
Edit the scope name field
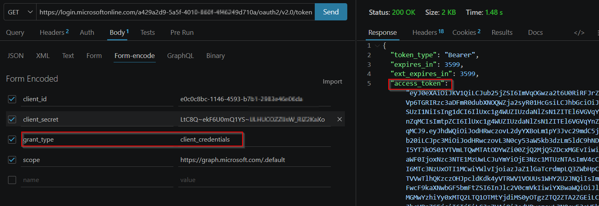pyautogui.click(x=97, y=160)
